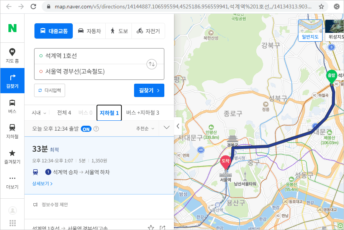Select 길찾기 in the left sidebar
Image resolution: width=344 pixels, height=230 pixels.
12,81
